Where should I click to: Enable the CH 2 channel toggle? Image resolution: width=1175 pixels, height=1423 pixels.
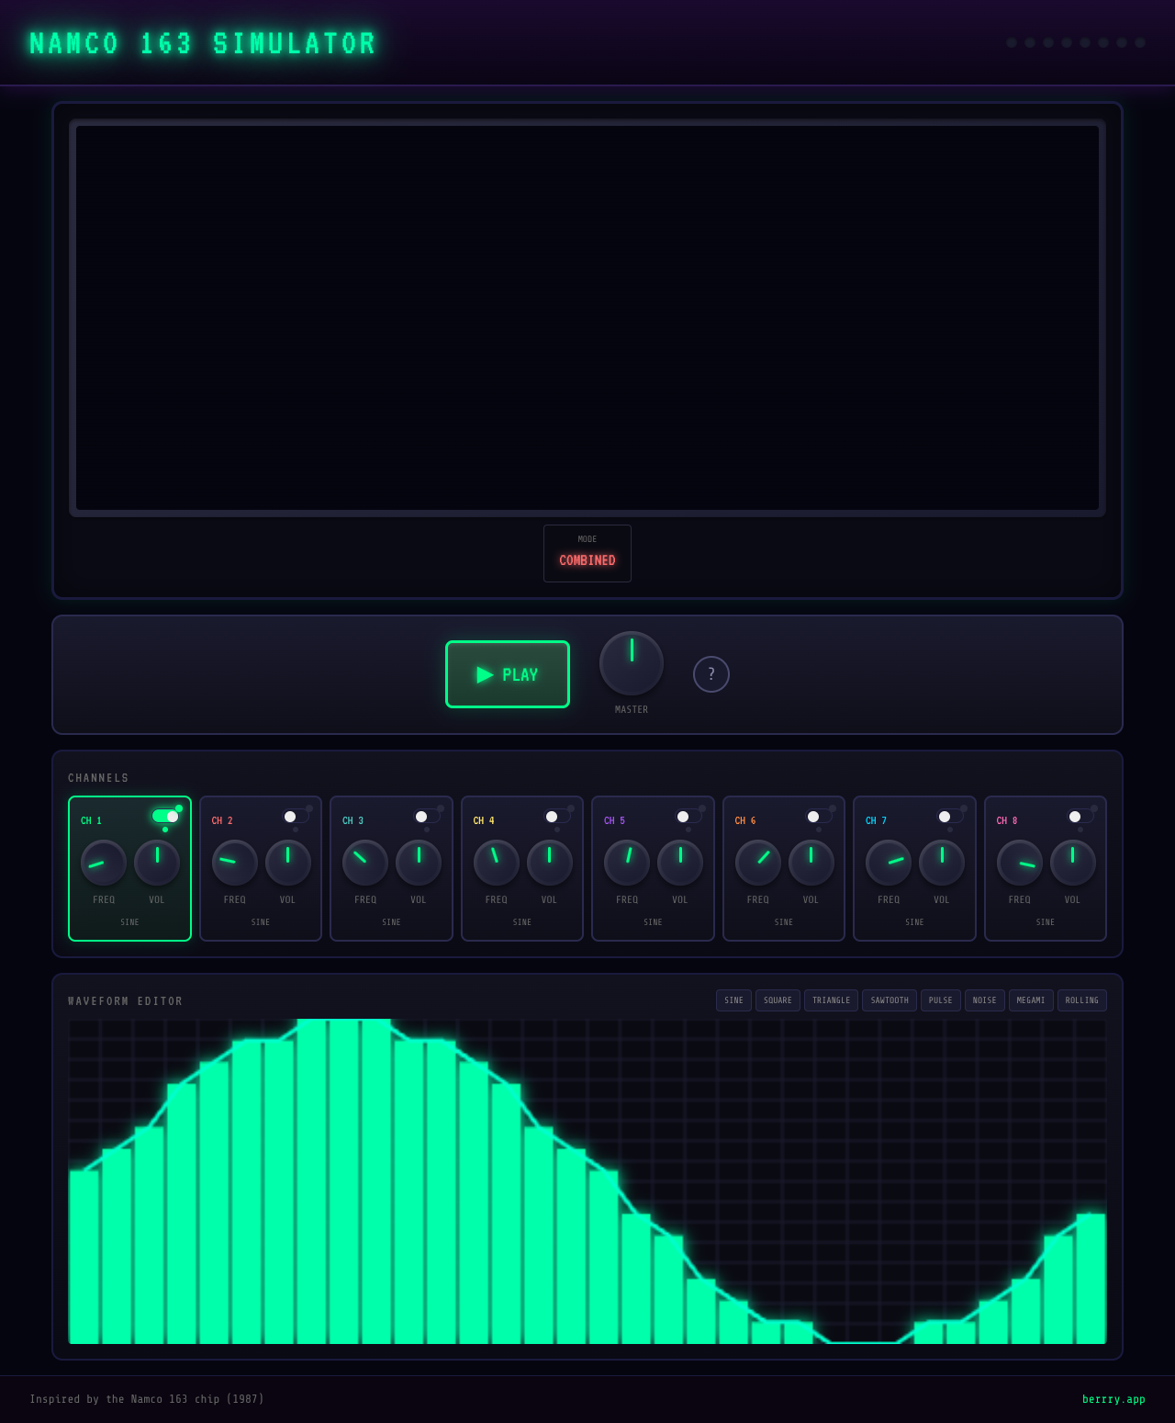pos(296,817)
